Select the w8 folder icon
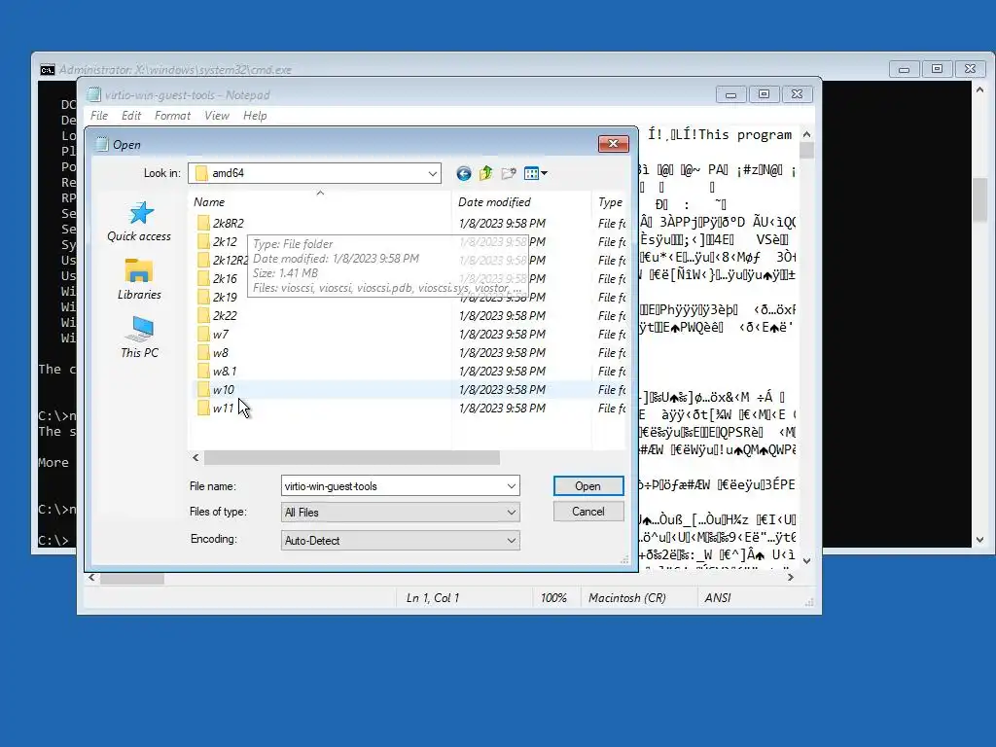 pos(203,352)
